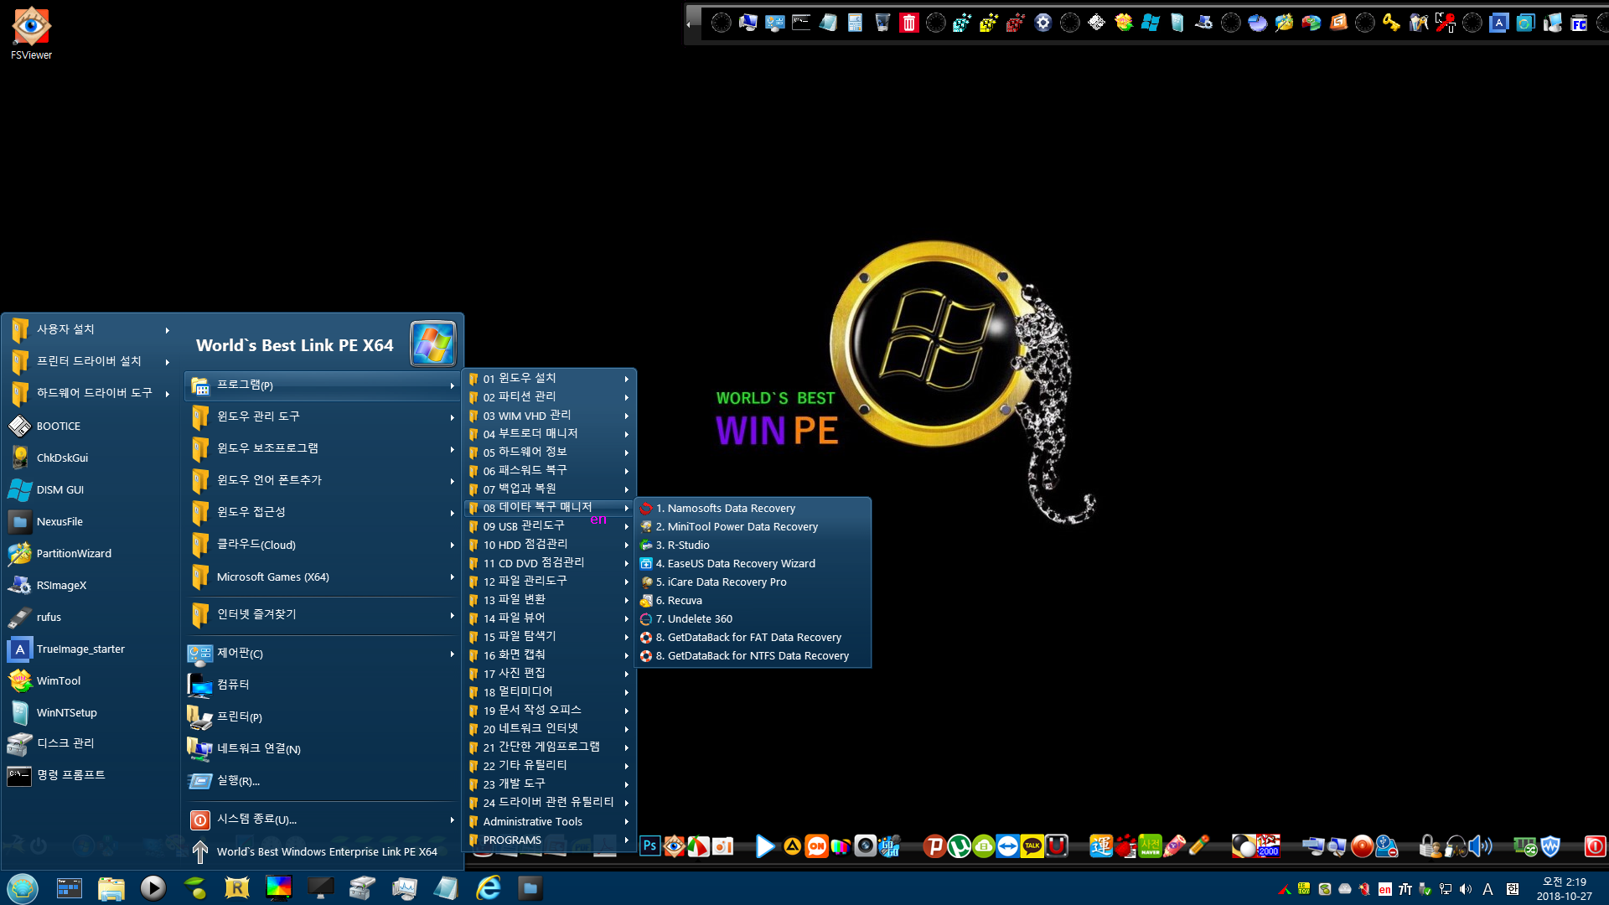Select GetDataBack for NTFS Data Recovery

[753, 655]
